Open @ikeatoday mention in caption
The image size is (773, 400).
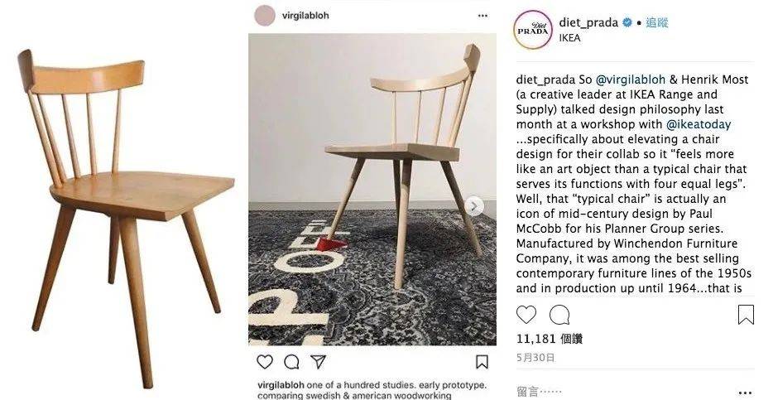[699, 124]
